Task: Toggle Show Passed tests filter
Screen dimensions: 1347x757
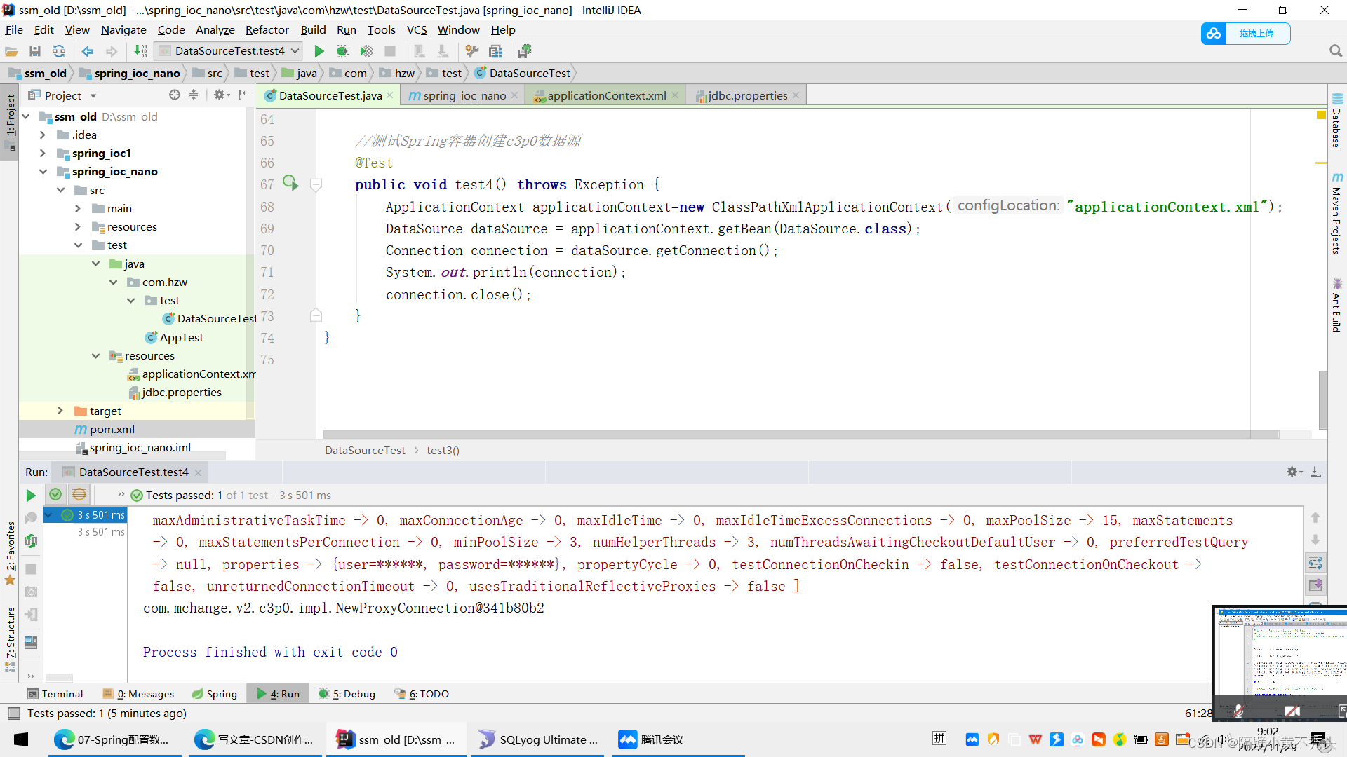Action: coord(55,495)
